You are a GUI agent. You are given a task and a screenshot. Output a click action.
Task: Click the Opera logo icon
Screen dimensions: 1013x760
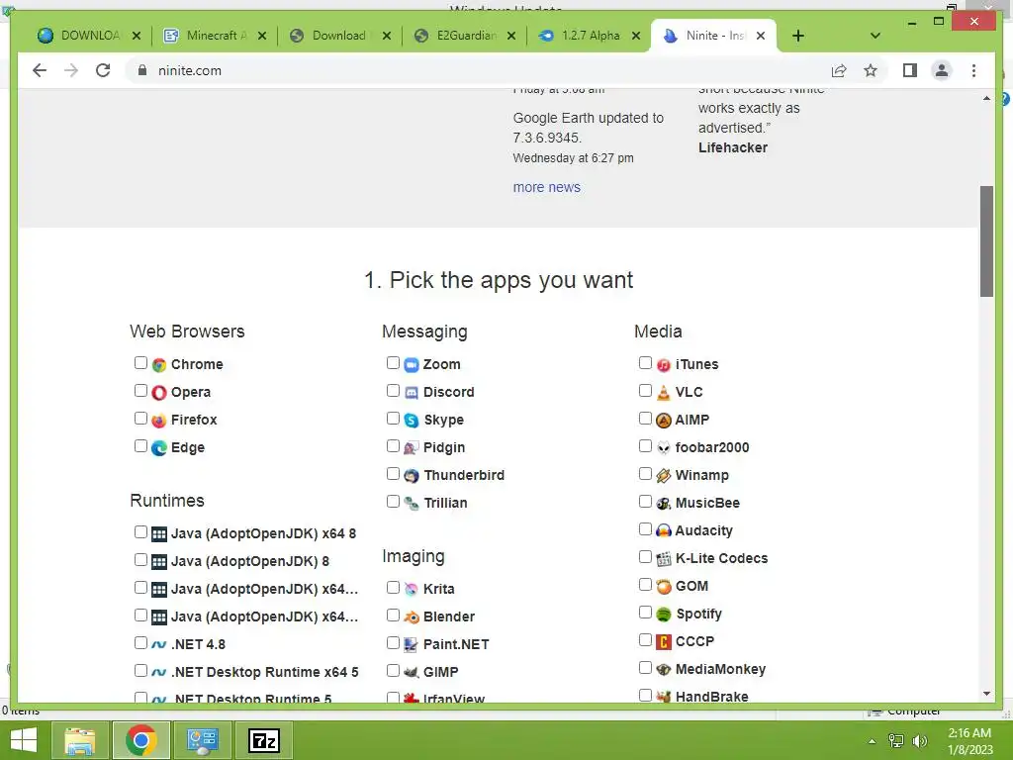[x=159, y=393]
